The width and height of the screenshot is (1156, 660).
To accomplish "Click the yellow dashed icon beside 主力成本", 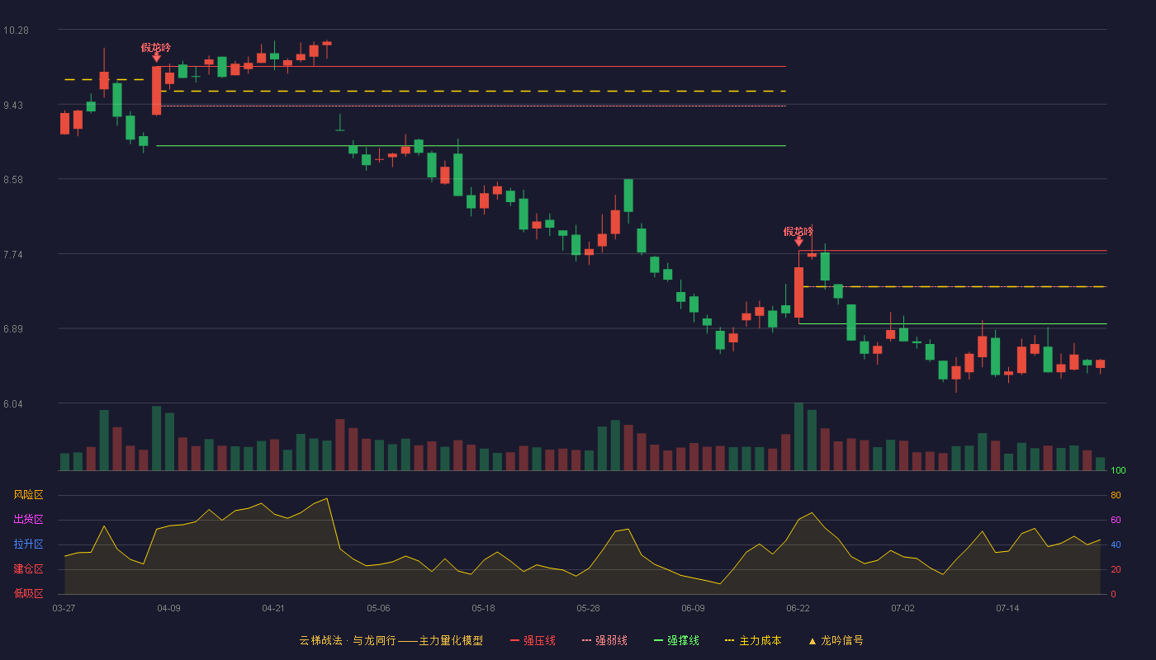I will (729, 640).
